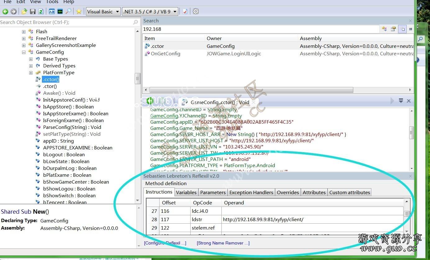Switch to the Exception Handlers tab
430x260 pixels.
point(251,192)
